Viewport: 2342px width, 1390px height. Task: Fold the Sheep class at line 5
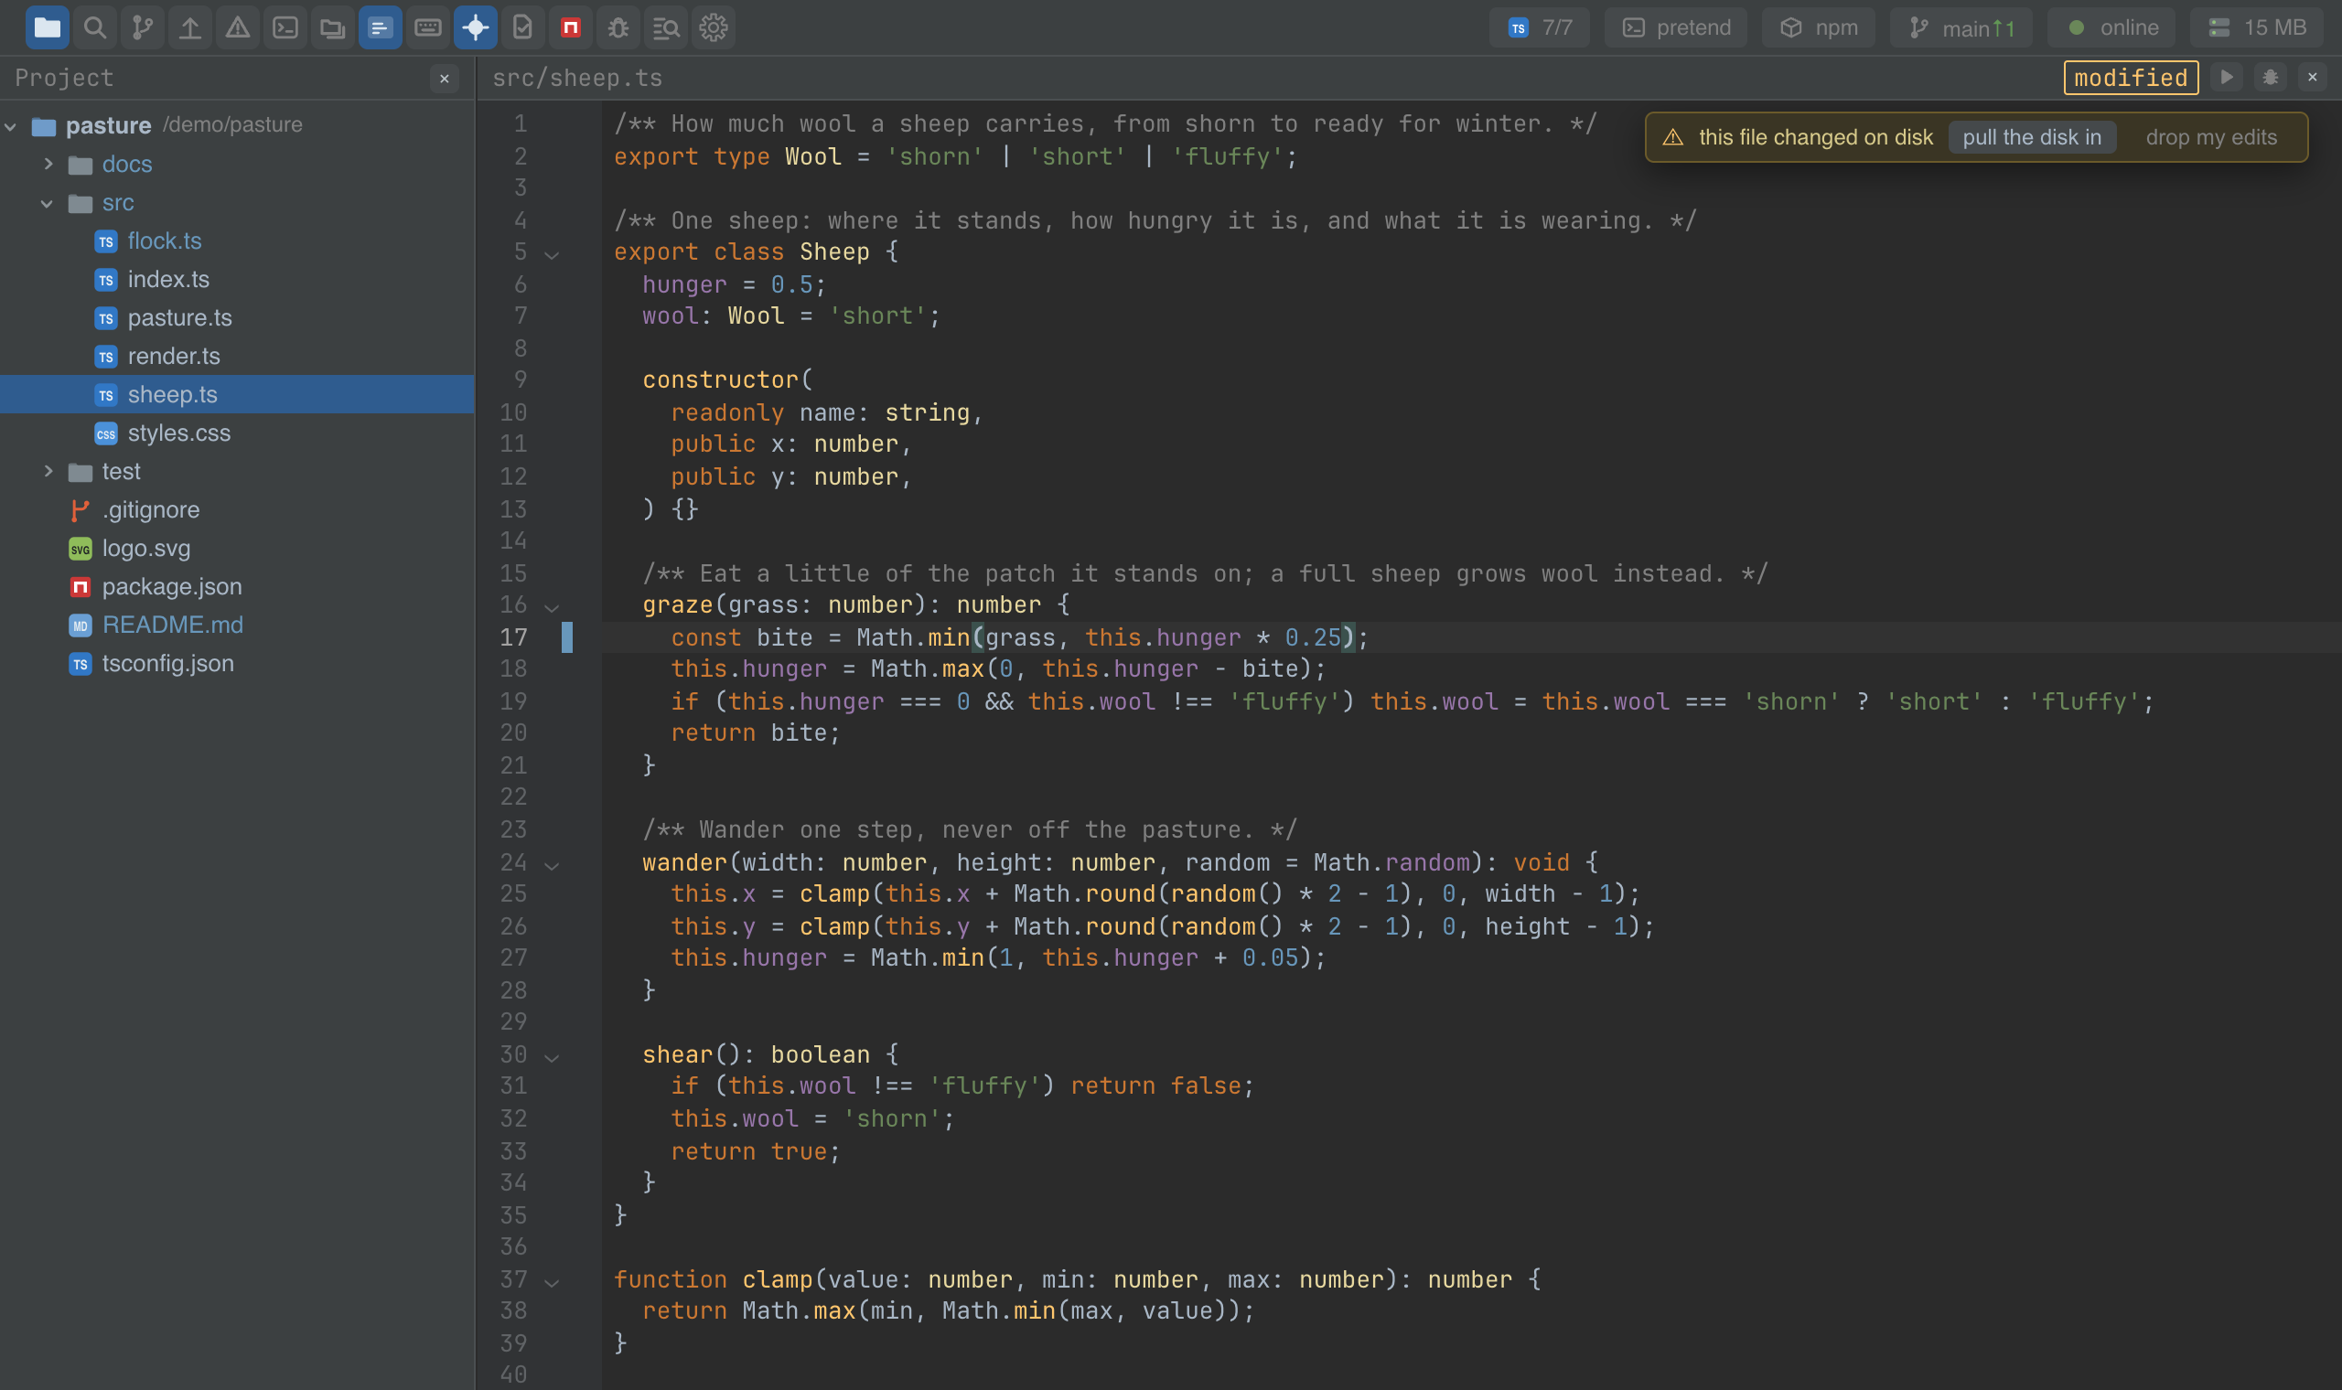point(552,254)
